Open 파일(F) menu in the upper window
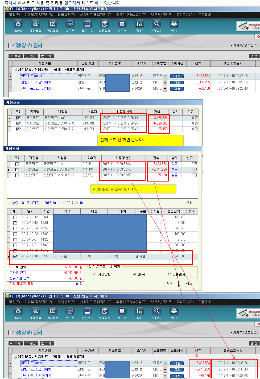The width and height of the screenshot is (260, 379). 14,15
